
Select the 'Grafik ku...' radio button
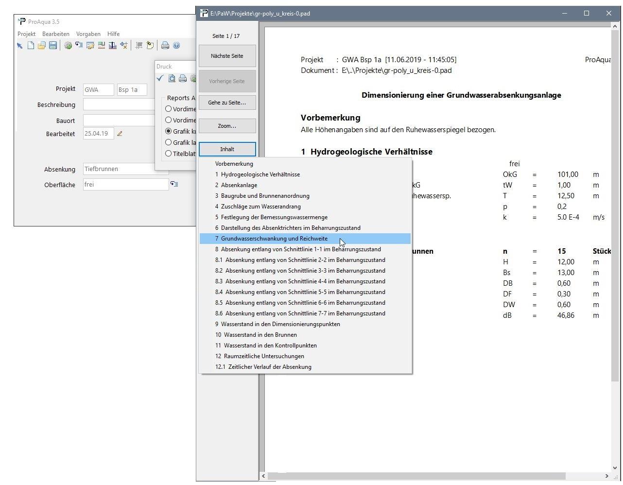coord(169,131)
